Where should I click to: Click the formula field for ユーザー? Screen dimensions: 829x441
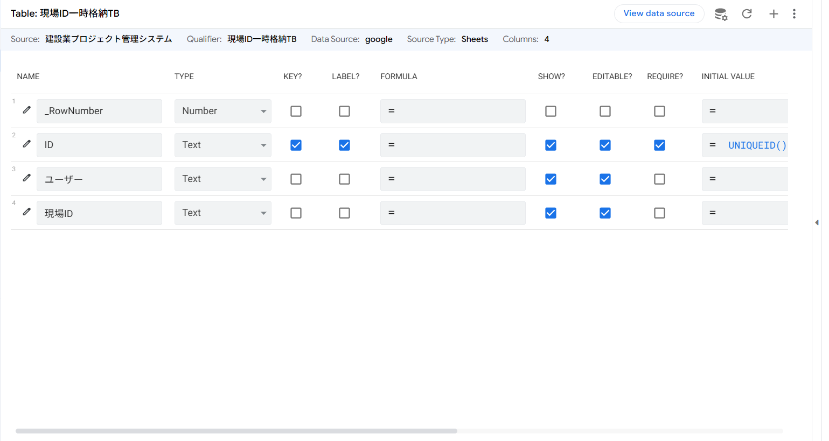452,179
